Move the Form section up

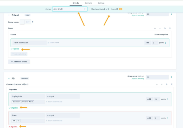[155, 28]
